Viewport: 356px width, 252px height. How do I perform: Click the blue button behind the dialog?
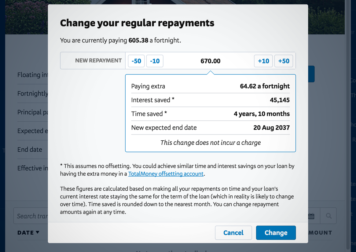point(311,74)
